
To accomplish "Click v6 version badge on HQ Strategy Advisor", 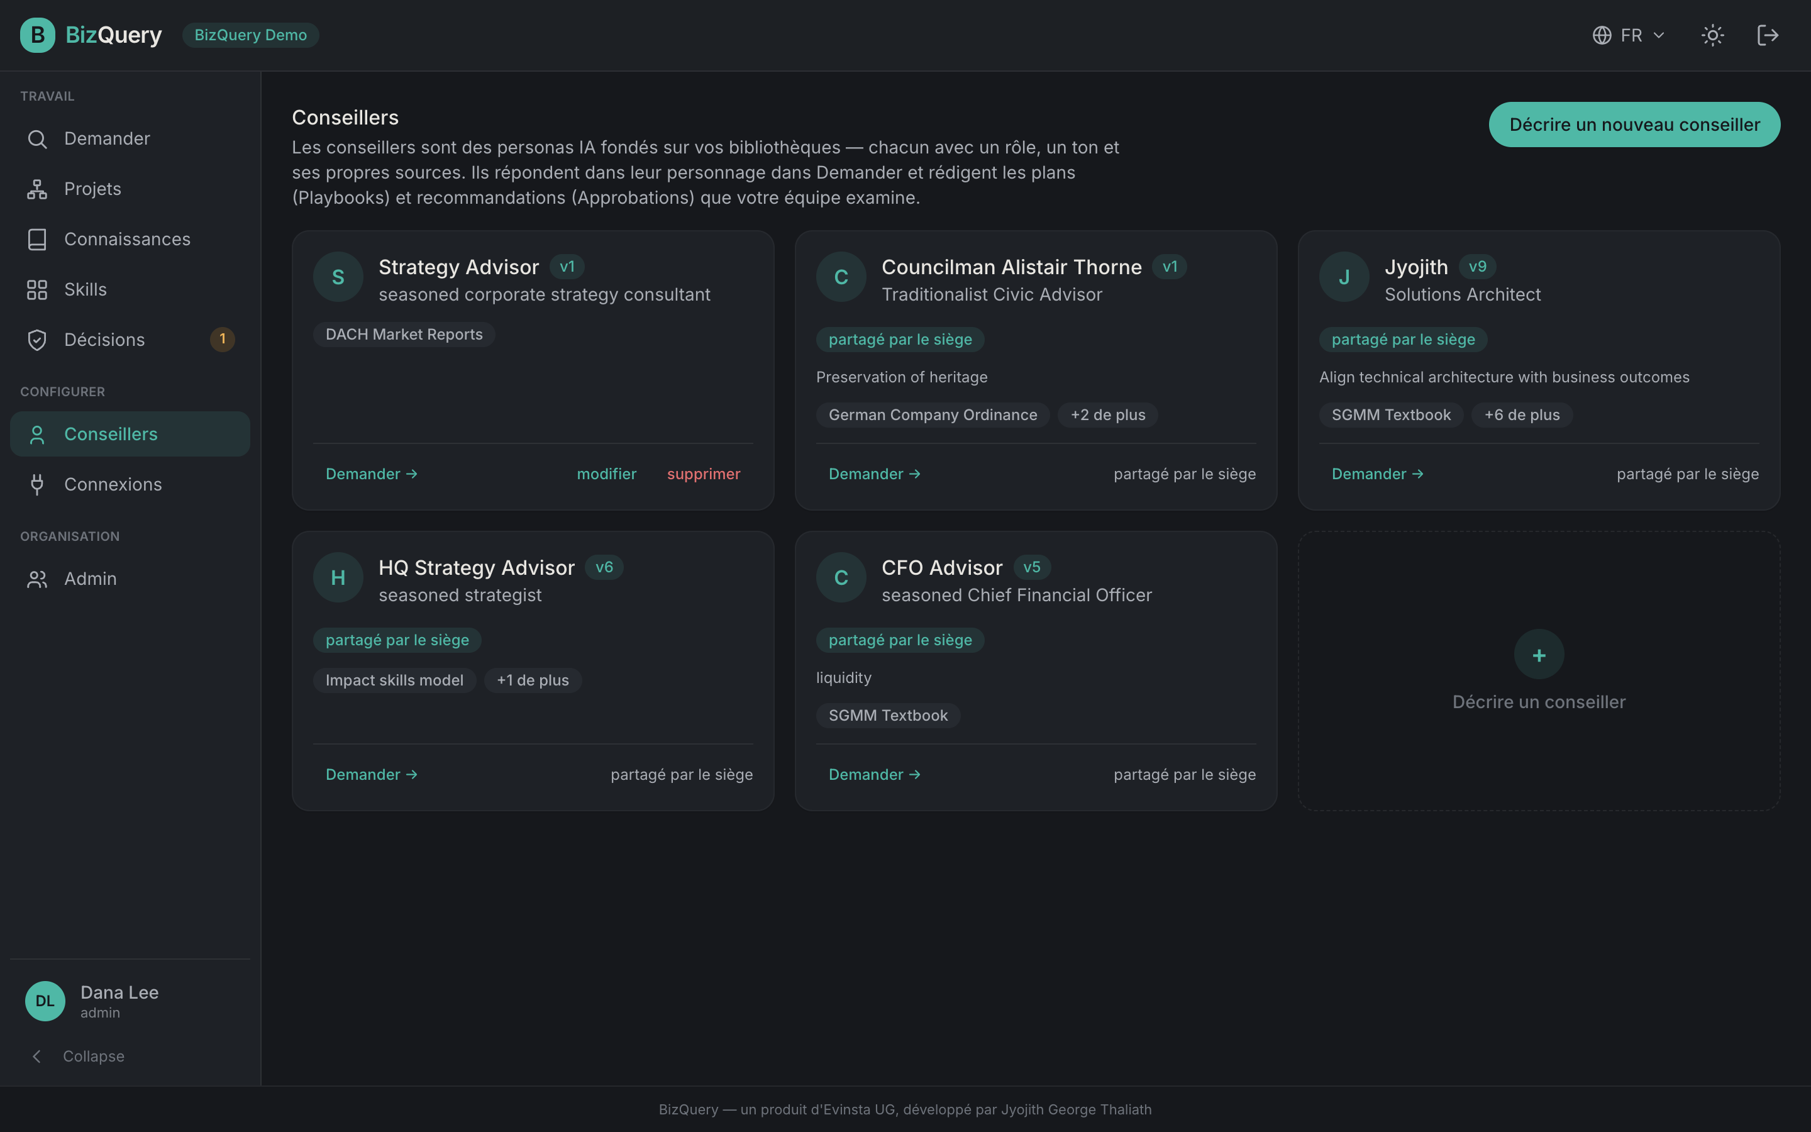I will (x=604, y=567).
